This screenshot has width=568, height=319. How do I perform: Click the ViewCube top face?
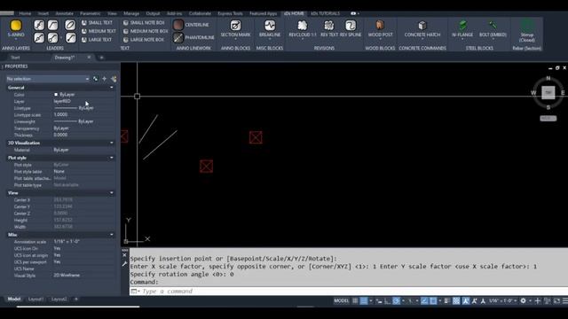[548, 92]
